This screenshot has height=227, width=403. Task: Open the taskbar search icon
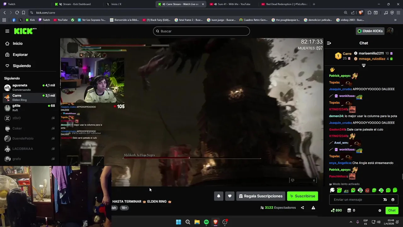coord(188,222)
